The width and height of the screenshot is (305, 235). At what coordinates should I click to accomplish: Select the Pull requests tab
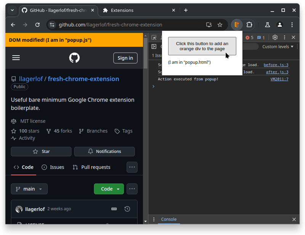[x=91, y=167]
